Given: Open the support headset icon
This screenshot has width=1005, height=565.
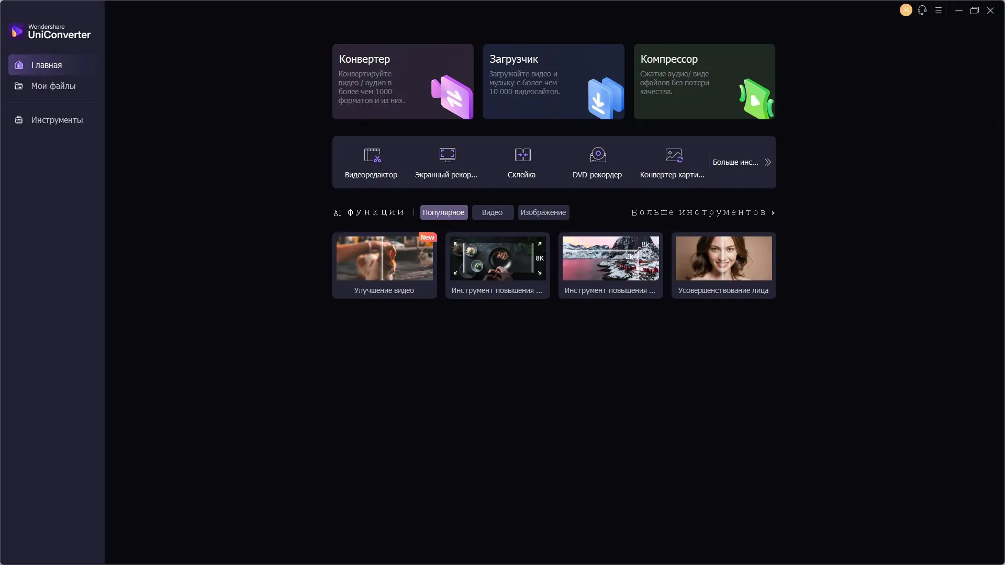Looking at the screenshot, I should [922, 10].
